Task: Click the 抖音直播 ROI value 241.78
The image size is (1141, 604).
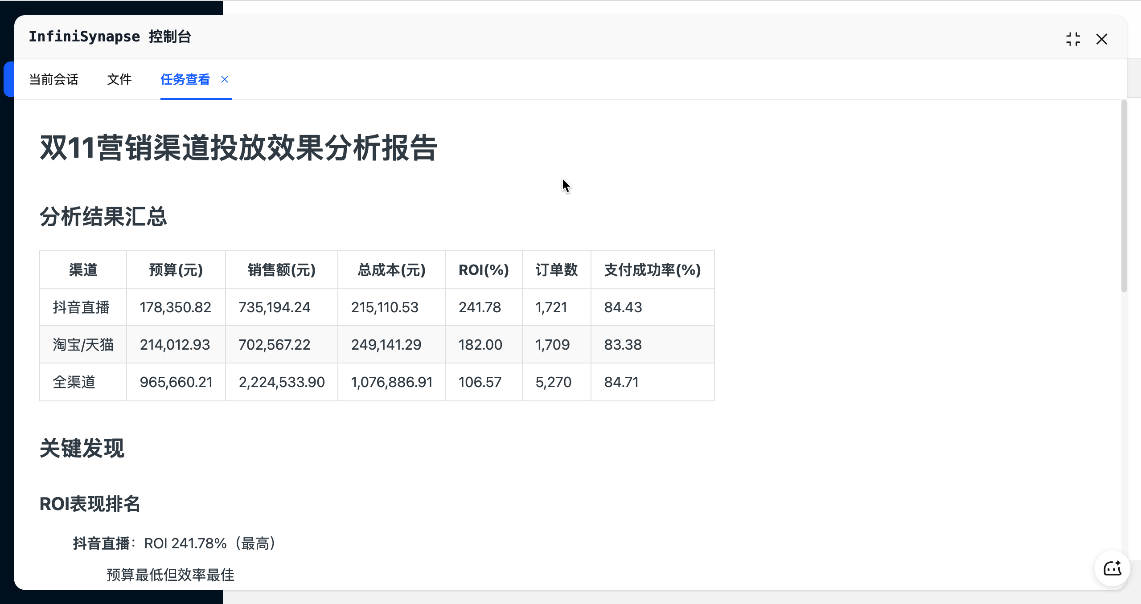Action: click(x=480, y=307)
